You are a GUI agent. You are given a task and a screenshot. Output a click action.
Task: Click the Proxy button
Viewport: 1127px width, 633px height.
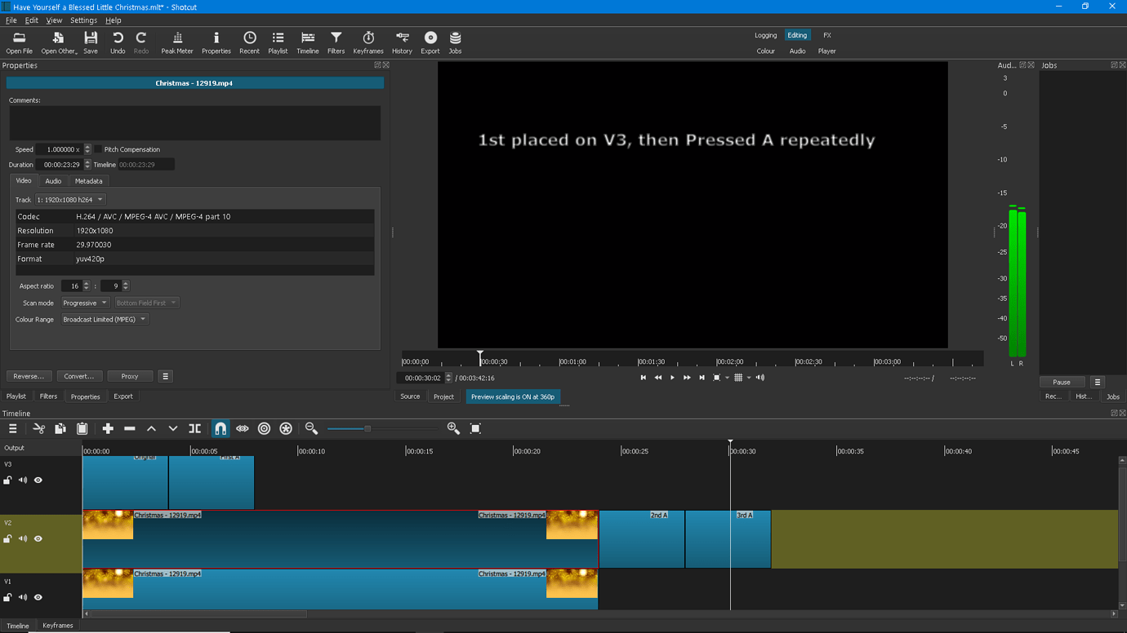[x=130, y=377]
